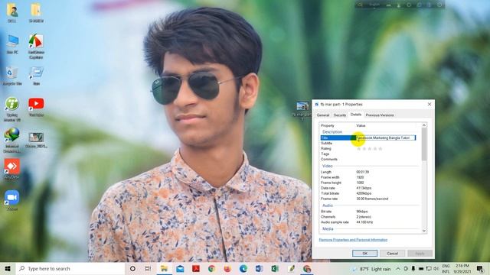
Task: Open the clock and date flyout
Action: [462, 269]
